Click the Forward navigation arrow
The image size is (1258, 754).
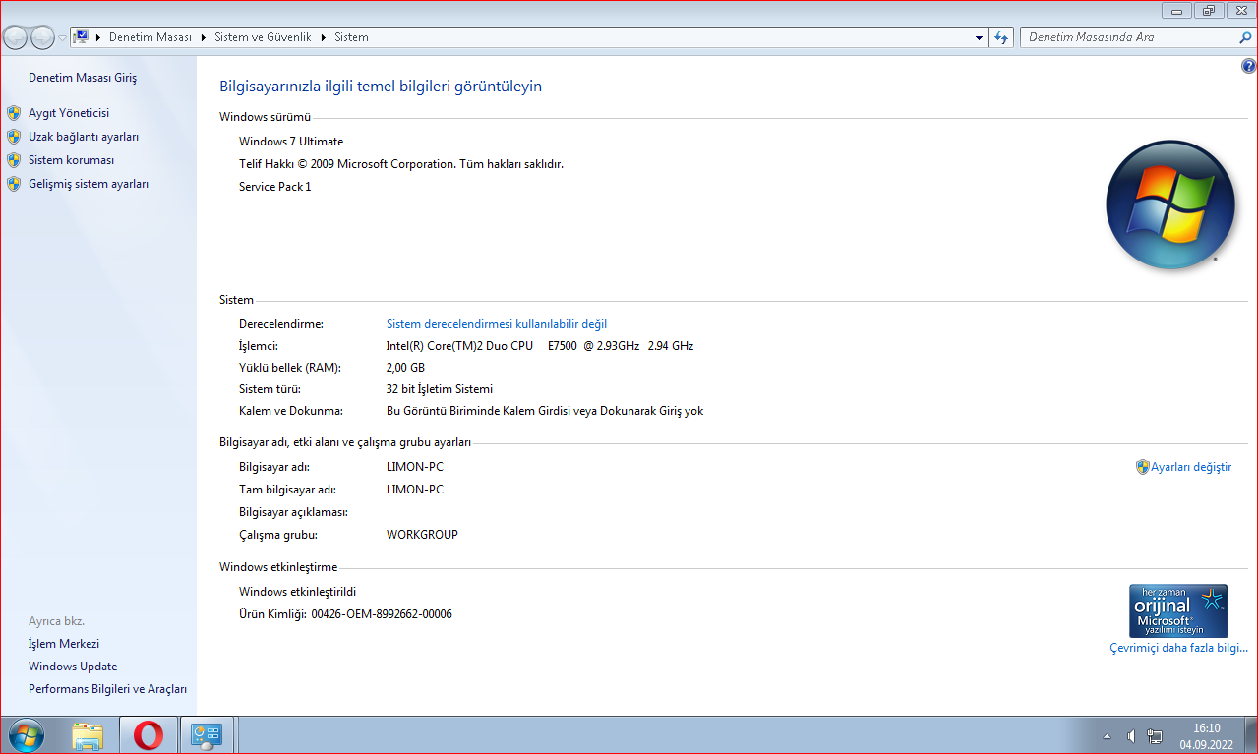tap(42, 37)
